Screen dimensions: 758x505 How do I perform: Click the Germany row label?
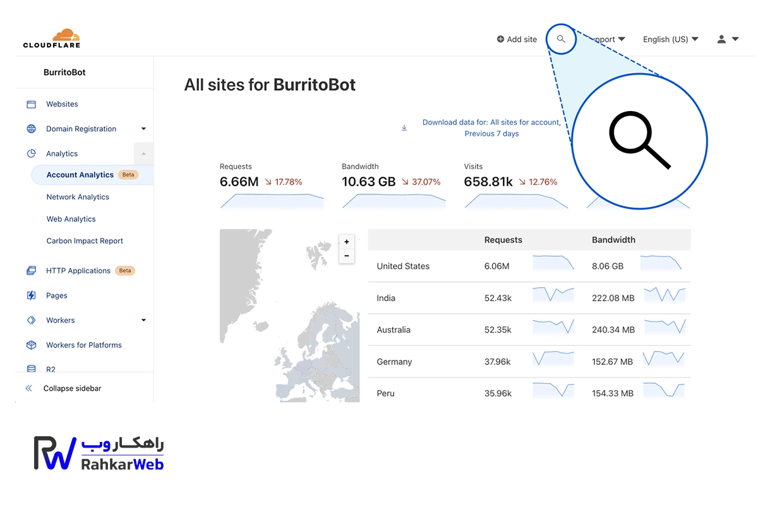[394, 362]
